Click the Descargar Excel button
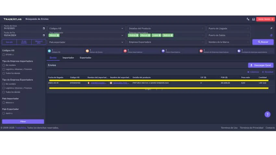The height and width of the screenshot is (155, 276). point(261,65)
